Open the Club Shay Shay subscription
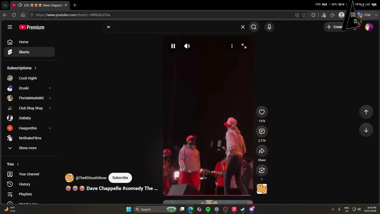Image resolution: width=380 pixels, height=214 pixels. [29, 108]
